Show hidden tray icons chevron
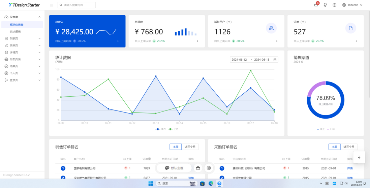Viewport: 370px width, 188px height. click(321, 183)
